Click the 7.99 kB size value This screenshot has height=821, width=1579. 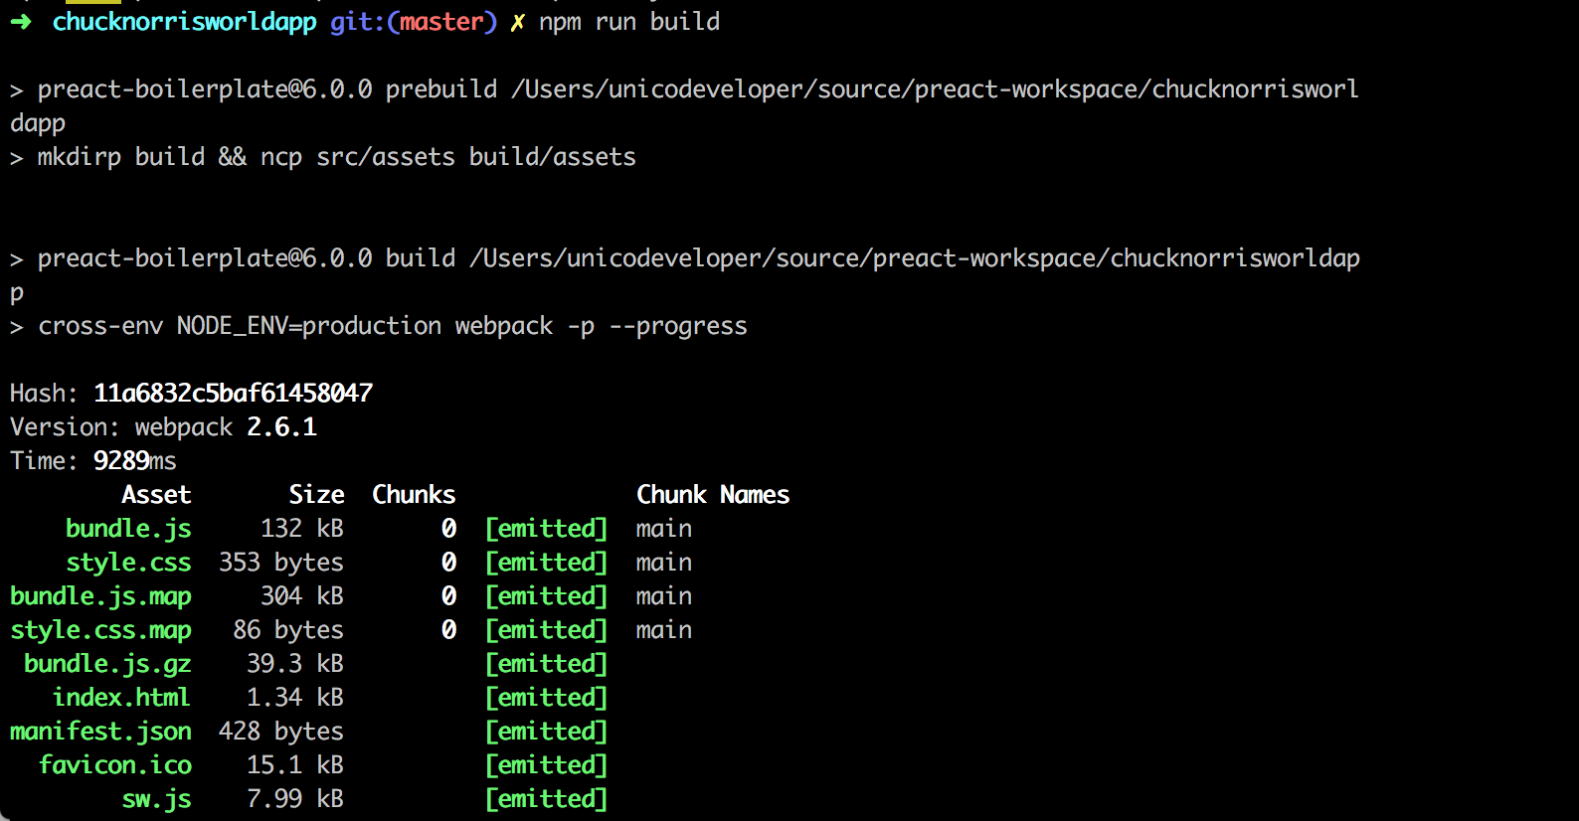pos(295,799)
